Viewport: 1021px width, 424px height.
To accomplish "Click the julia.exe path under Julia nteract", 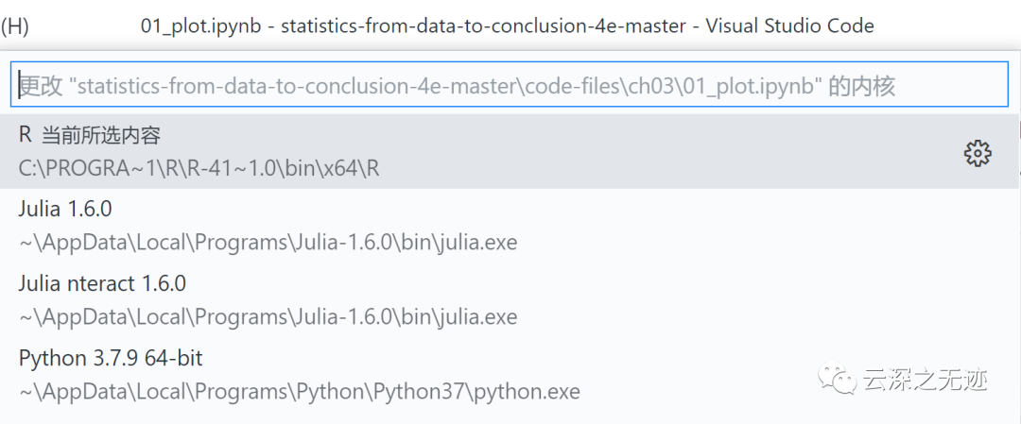I will tap(268, 316).
